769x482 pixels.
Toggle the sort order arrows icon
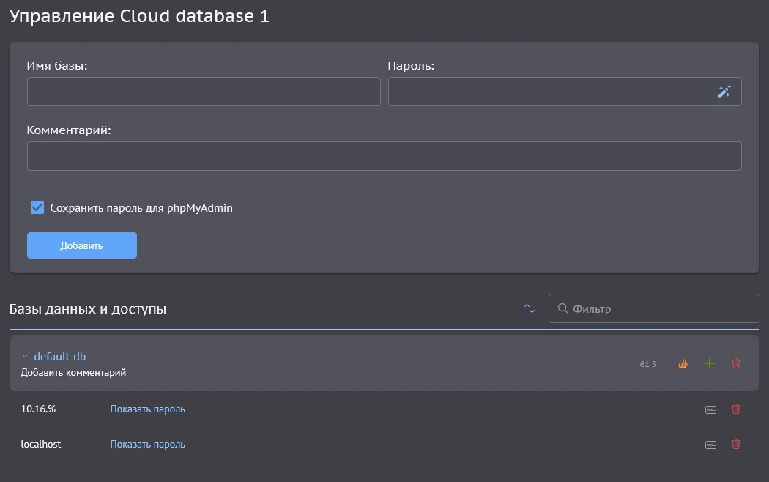(530, 309)
